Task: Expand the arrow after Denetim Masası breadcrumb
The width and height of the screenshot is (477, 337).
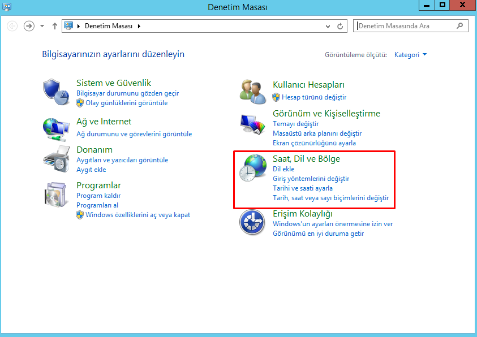Action: point(139,26)
